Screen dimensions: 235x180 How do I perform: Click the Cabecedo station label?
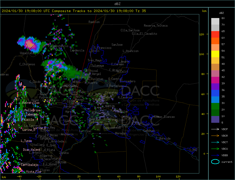32,114
